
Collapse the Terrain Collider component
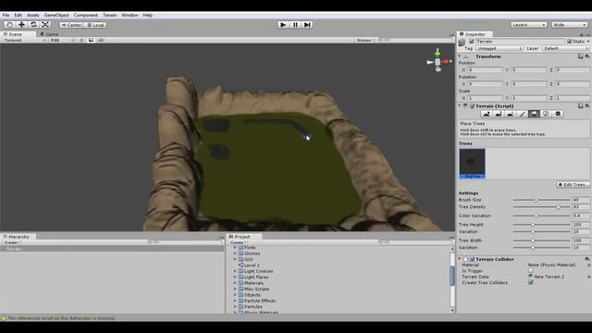[x=460, y=259]
